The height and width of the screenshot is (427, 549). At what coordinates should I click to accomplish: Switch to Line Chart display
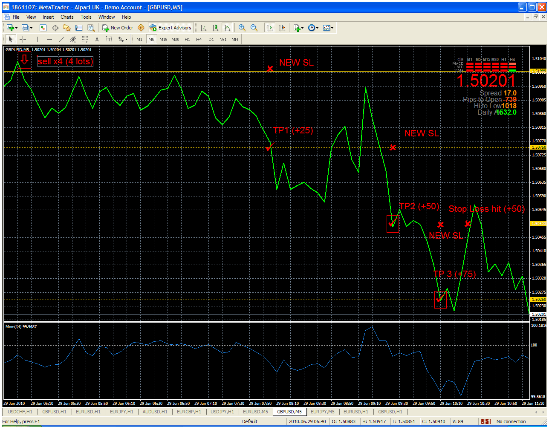pyautogui.click(x=227, y=28)
